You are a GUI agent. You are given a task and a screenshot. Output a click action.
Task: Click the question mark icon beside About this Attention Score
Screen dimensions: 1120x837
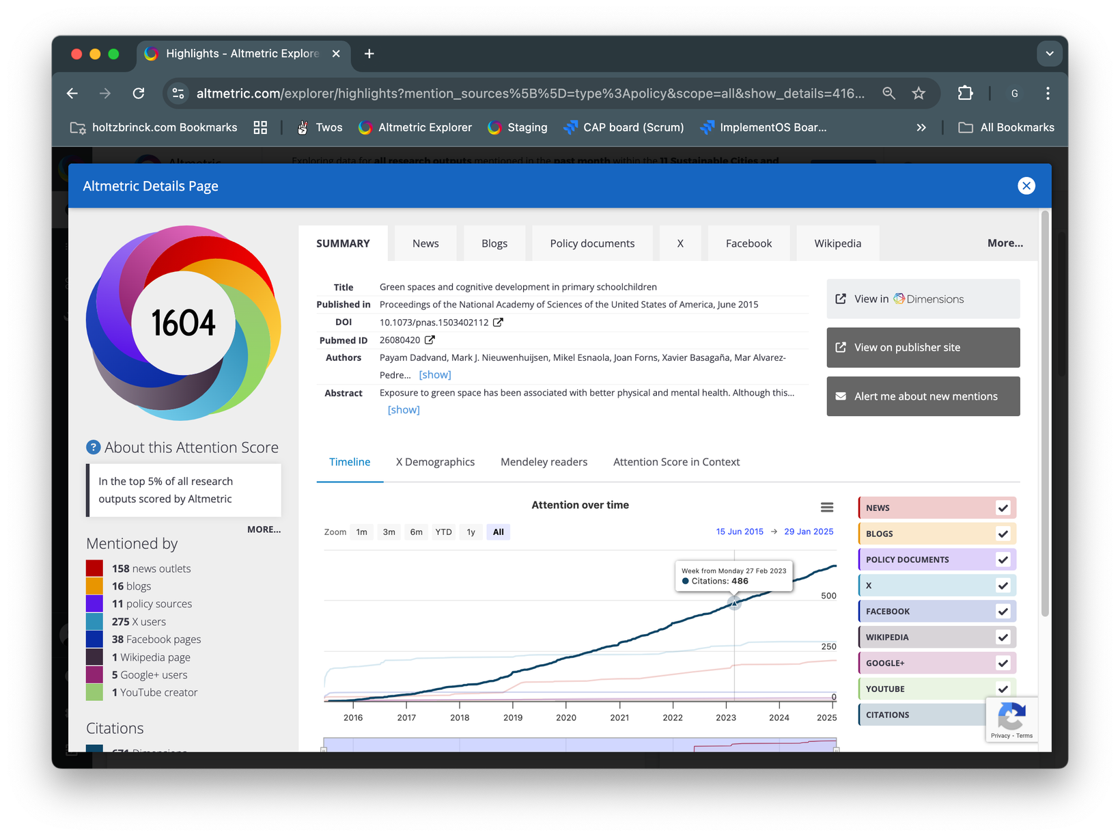92,447
